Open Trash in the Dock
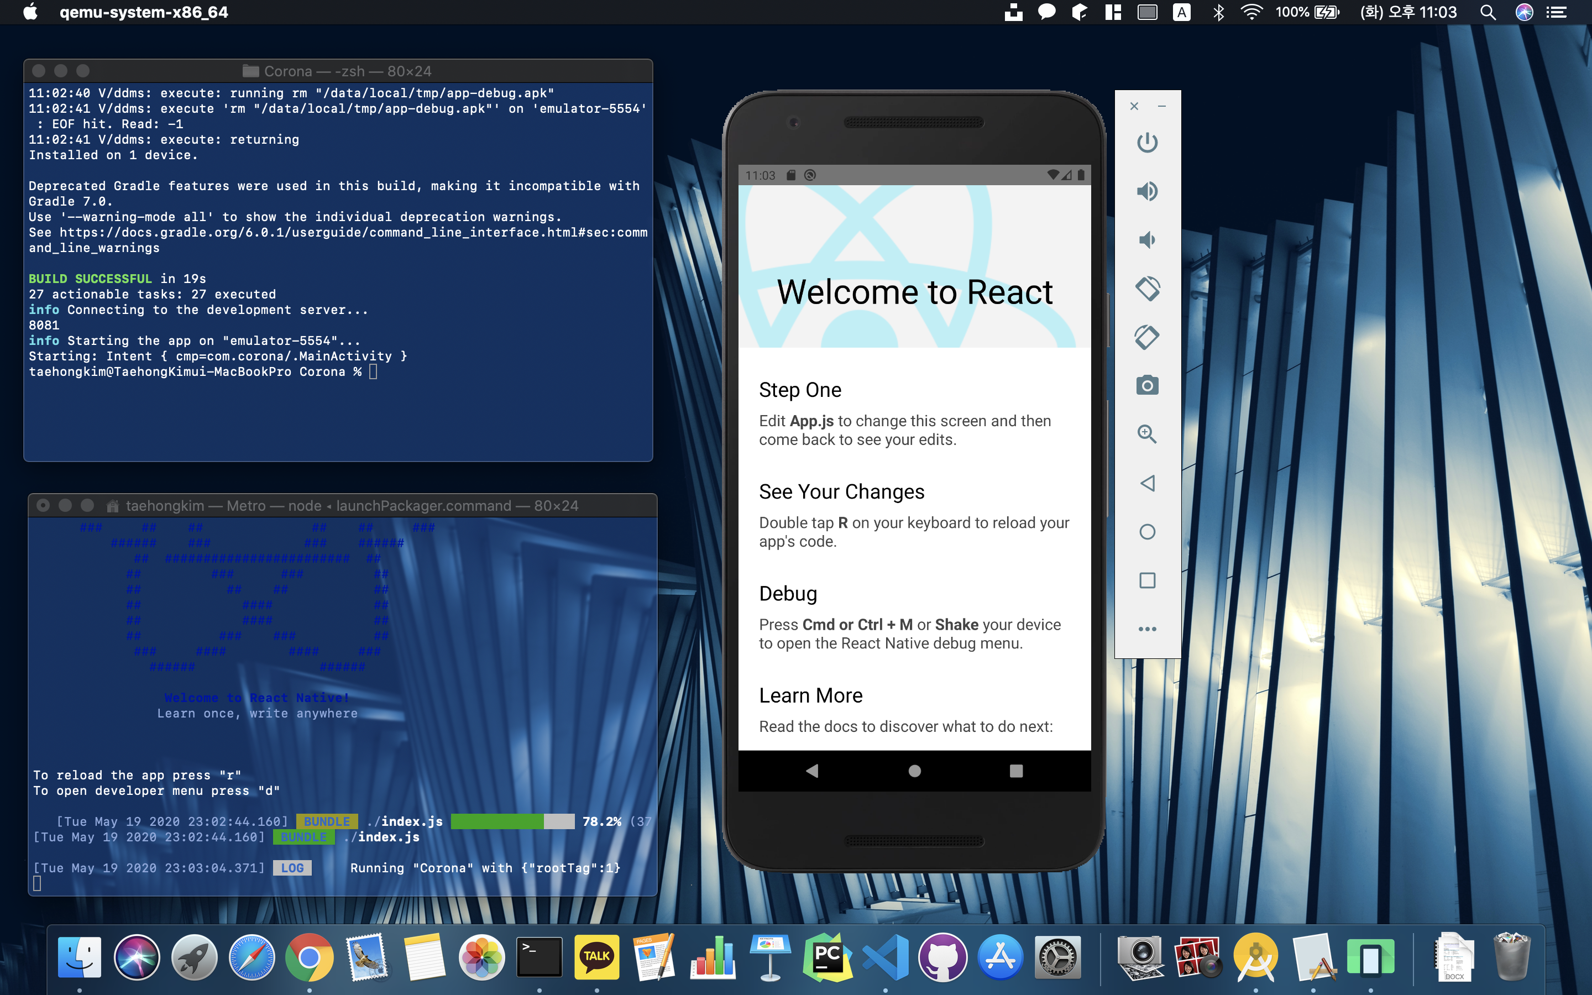1592x995 pixels. pyautogui.click(x=1512, y=957)
